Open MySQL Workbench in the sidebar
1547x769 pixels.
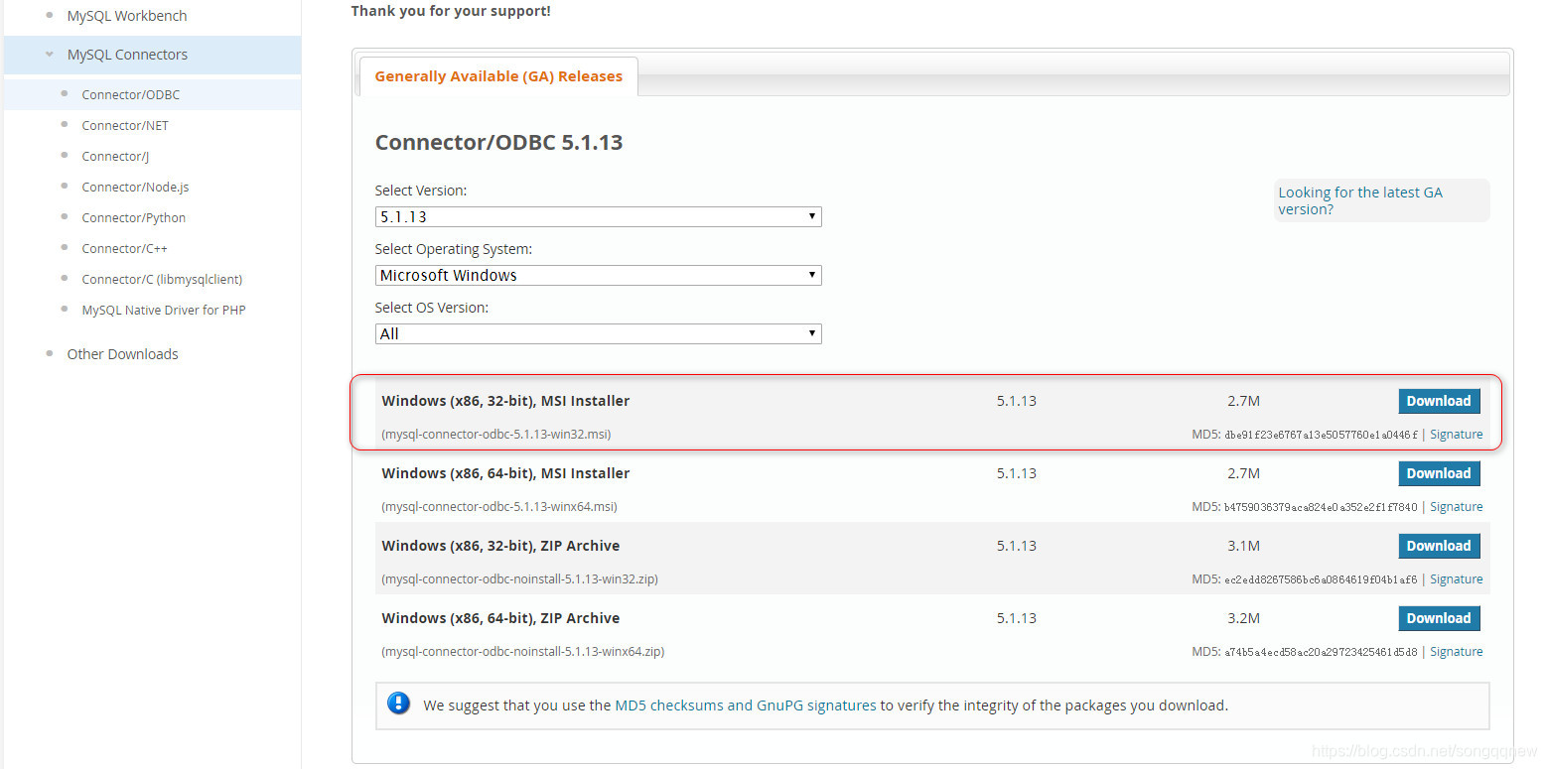[127, 16]
